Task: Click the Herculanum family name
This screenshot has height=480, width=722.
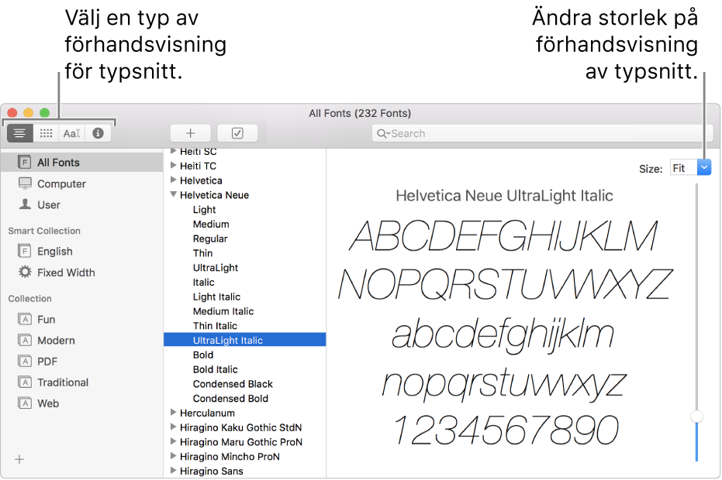Action: 207,413
